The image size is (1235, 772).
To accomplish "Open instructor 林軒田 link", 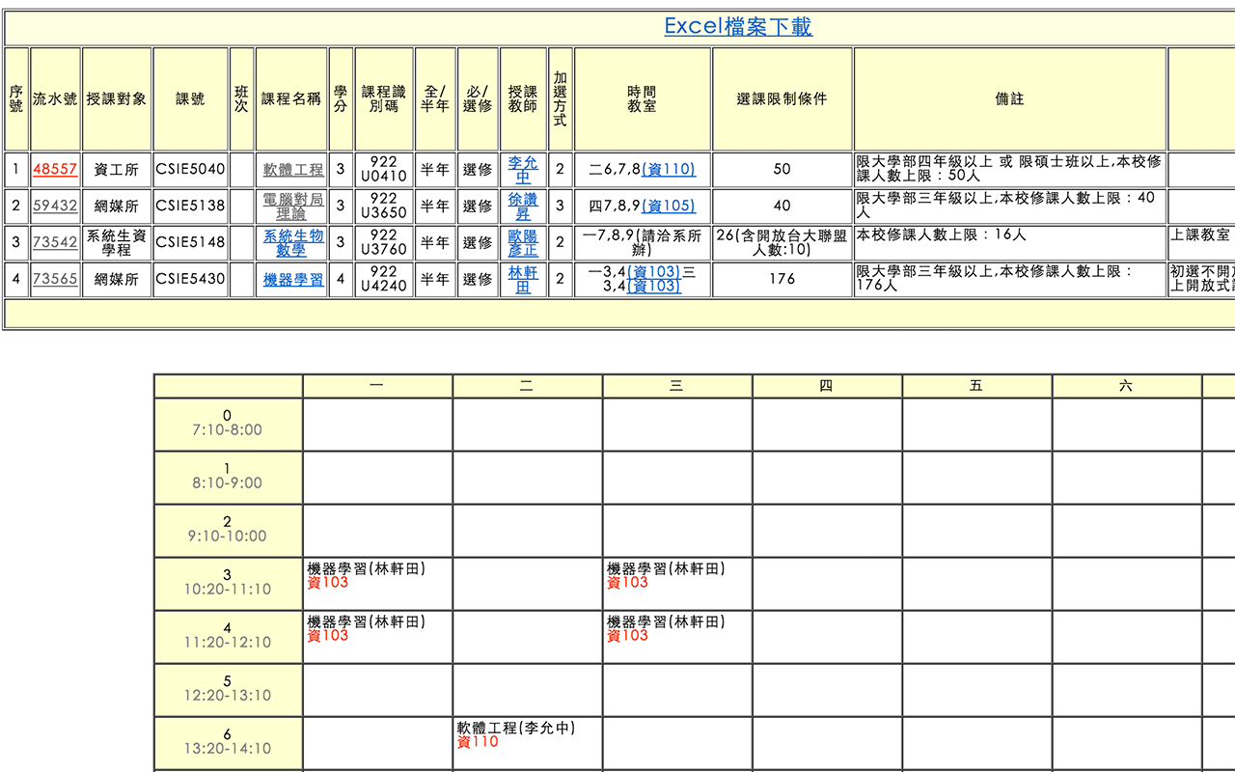I will pyautogui.click(x=523, y=279).
